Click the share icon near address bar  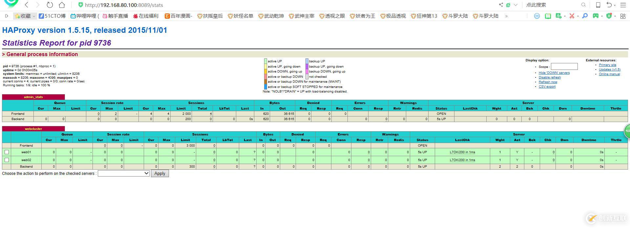501,5
